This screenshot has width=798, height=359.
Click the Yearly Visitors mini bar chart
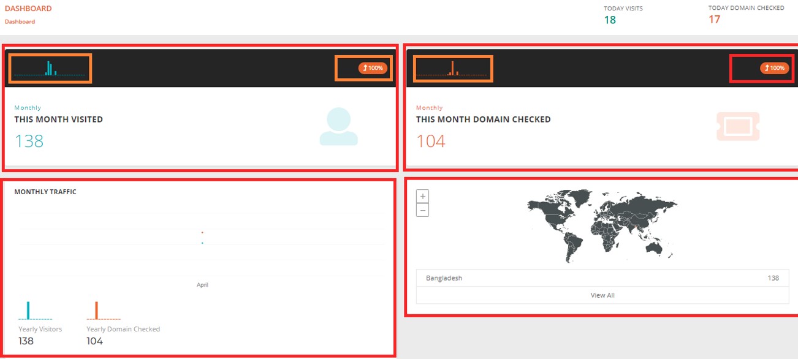tap(35, 311)
